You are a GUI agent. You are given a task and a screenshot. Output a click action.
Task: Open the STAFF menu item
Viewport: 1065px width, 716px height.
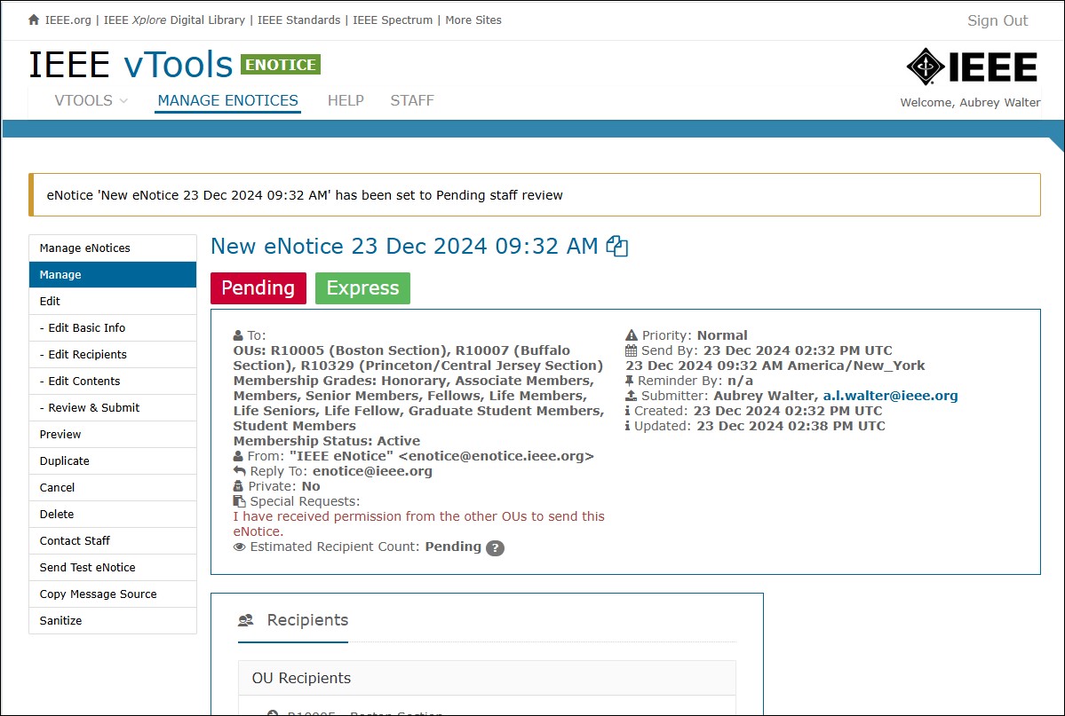point(411,100)
